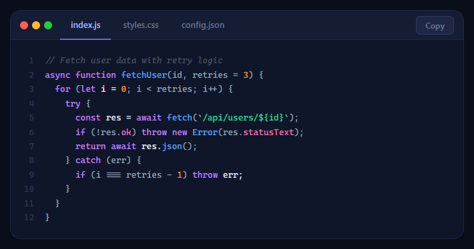Click the '/api/users/${id}' template string
This screenshot has height=249, width=474.
243,117
